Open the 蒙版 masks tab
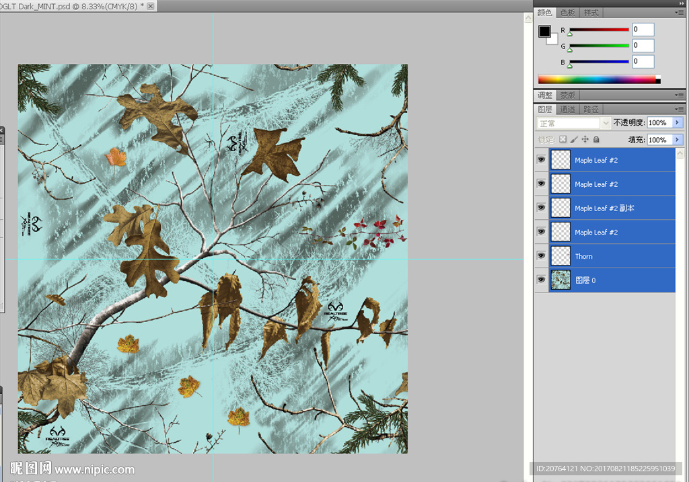Image resolution: width=689 pixels, height=482 pixels. point(568,95)
